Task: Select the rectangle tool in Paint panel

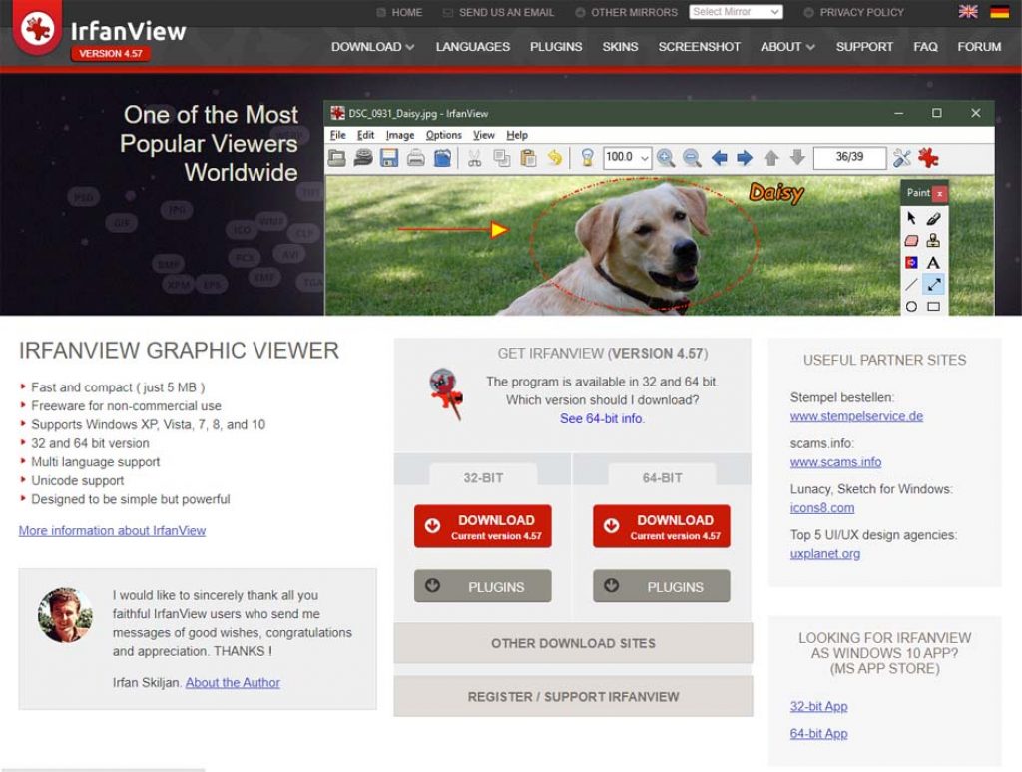Action: click(933, 306)
